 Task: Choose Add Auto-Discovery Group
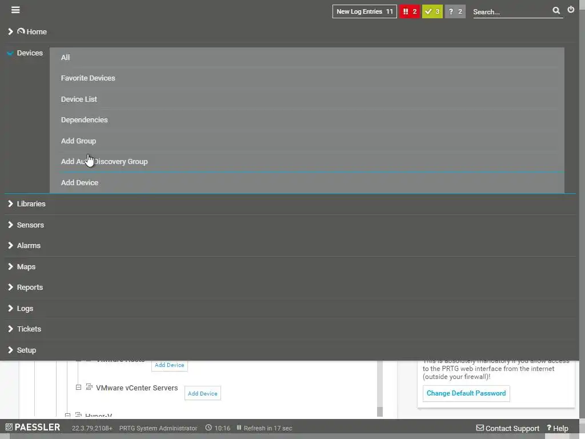coord(105,162)
